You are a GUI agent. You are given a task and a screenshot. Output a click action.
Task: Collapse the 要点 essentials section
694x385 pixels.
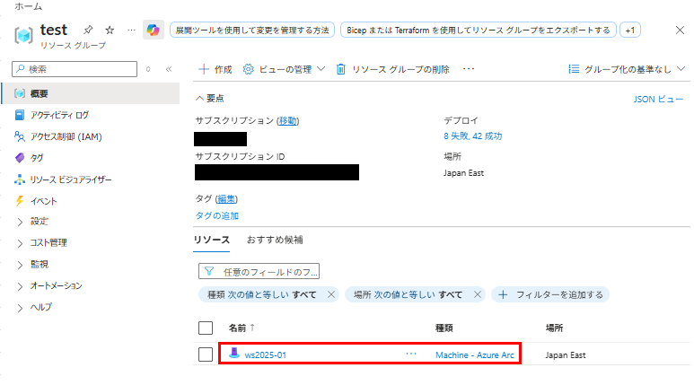pos(210,98)
